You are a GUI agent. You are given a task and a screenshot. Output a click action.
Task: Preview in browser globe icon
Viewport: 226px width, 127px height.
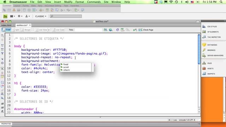tap(111, 30)
